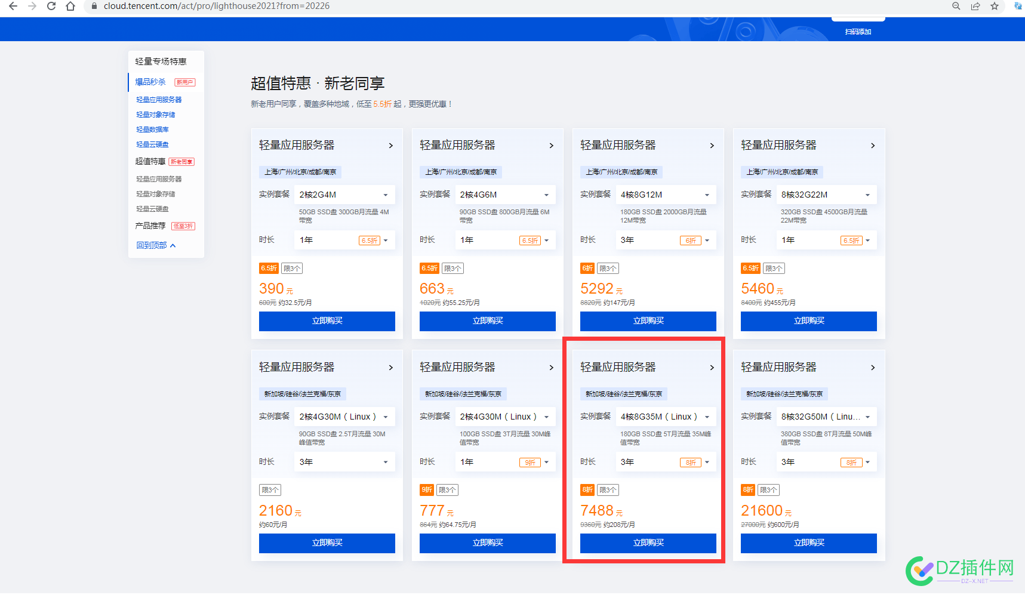Open duration dropdown on the 777元 card
This screenshot has width=1025, height=595.
505,462
